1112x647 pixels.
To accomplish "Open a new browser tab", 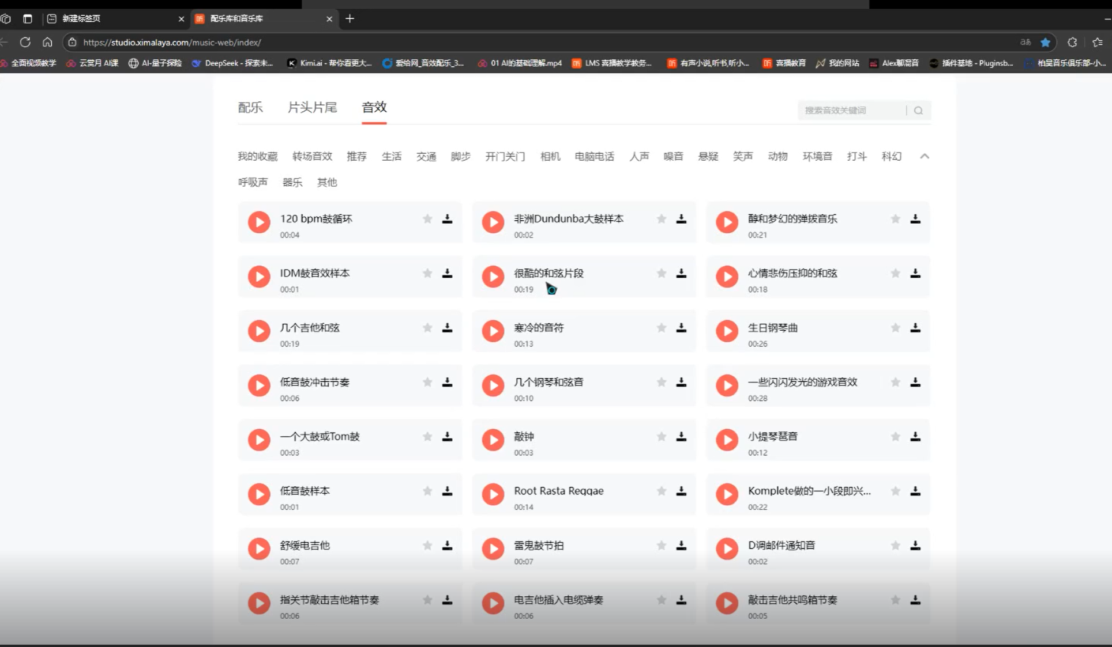I will pyautogui.click(x=350, y=18).
